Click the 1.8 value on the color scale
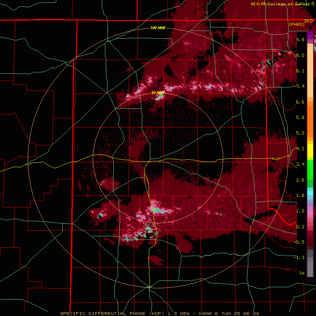The width and height of the screenshot is (316, 316). click(x=300, y=196)
